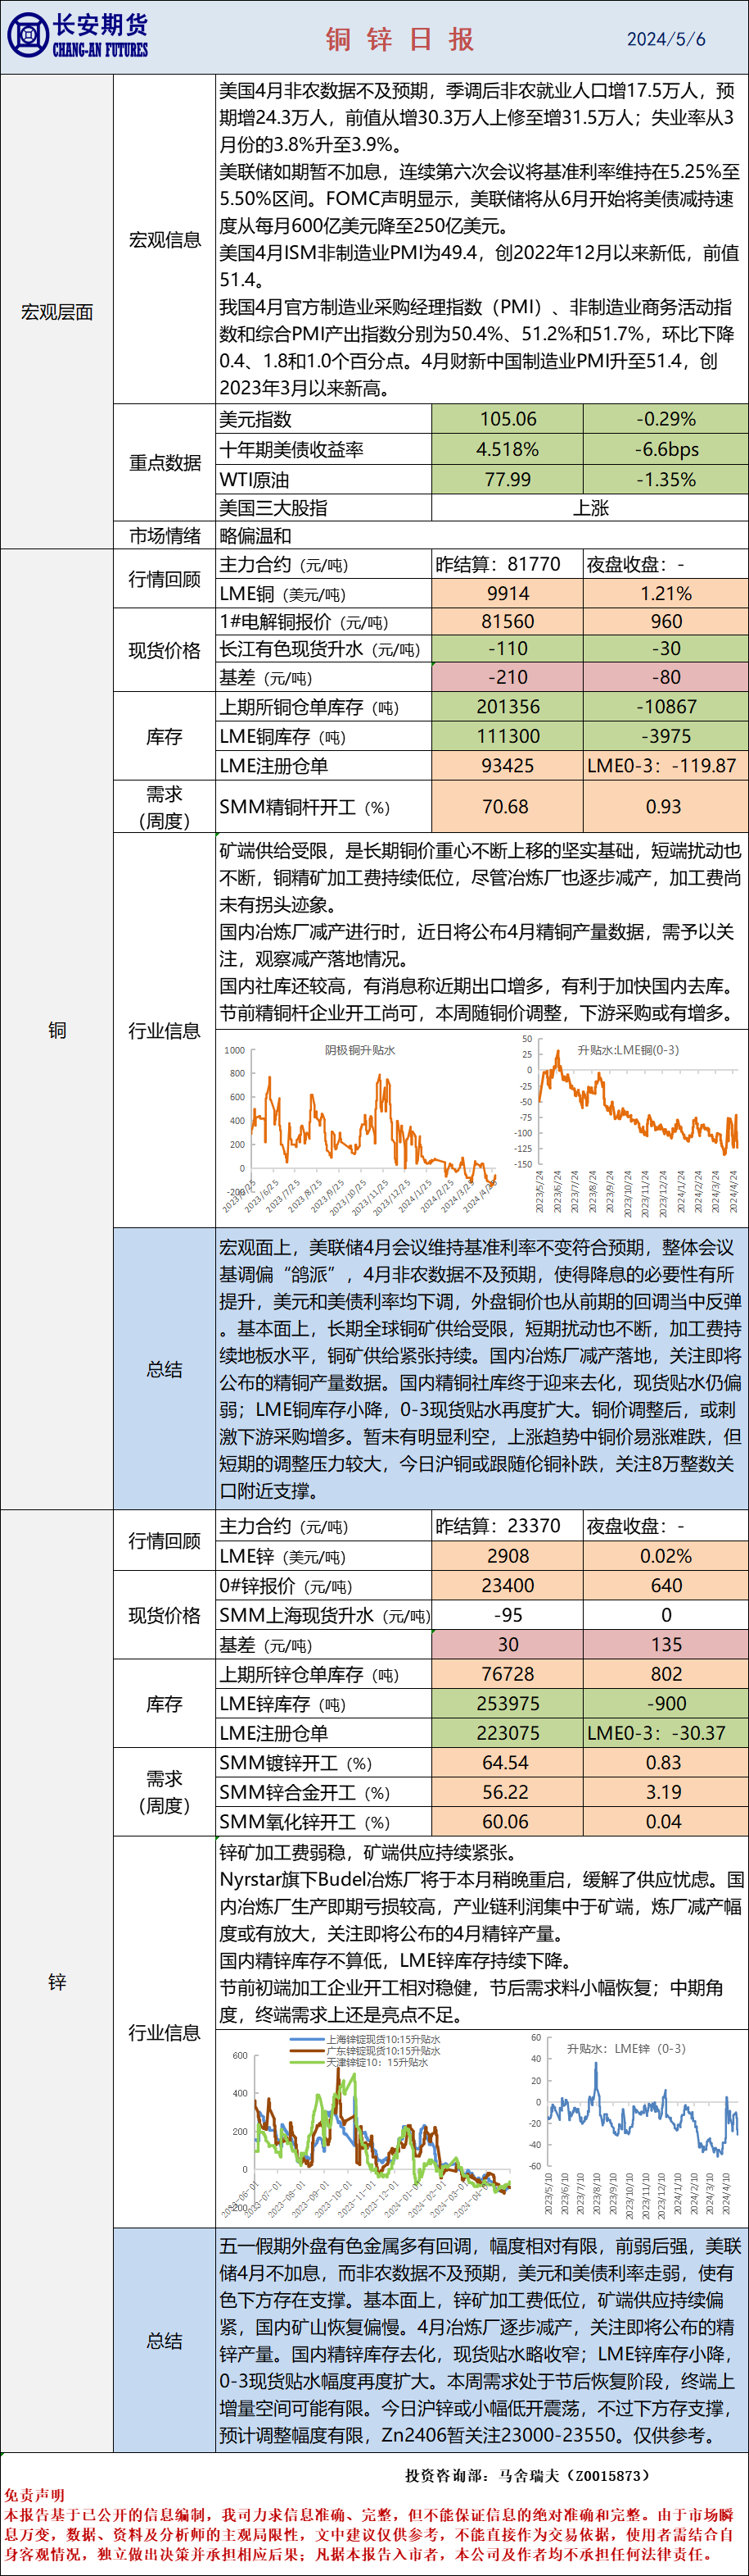
Task: Click the 美元指数 value 105.06 cell
Action: [x=508, y=419]
